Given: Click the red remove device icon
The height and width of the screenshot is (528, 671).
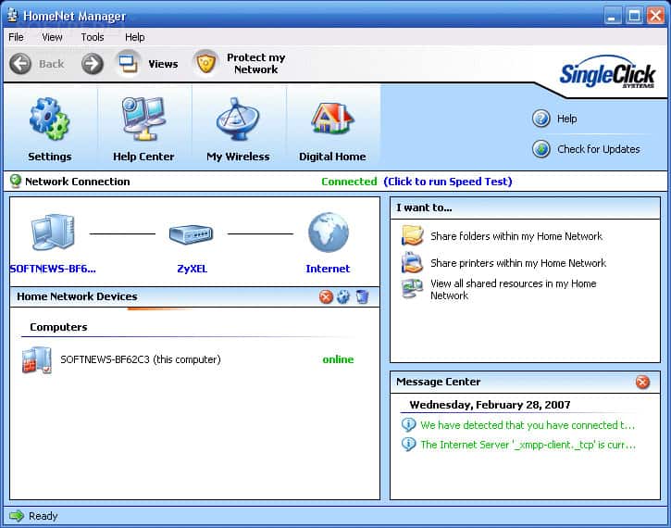Looking at the screenshot, I should [x=326, y=296].
